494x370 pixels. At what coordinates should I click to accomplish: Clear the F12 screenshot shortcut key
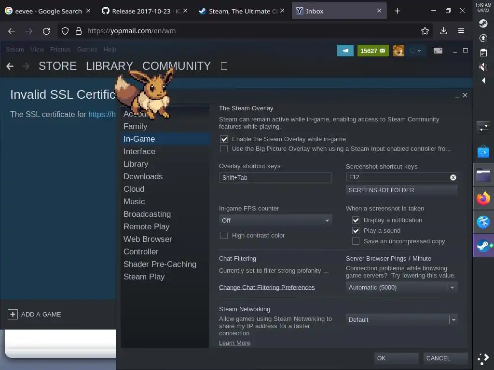(453, 177)
